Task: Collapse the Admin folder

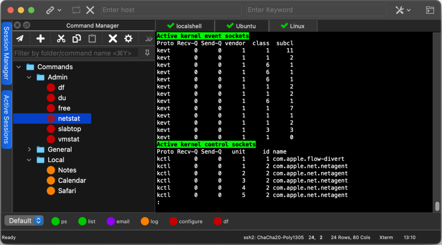Action: 29,77
